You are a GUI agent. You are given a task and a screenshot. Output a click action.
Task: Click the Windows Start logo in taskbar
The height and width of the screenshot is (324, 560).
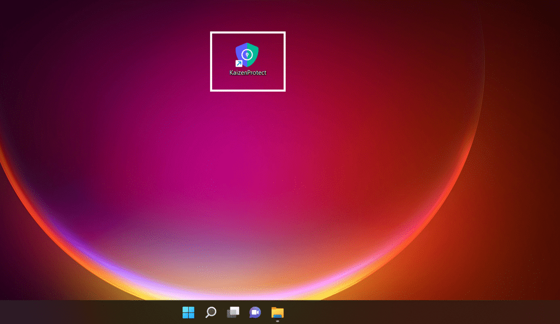coord(189,312)
